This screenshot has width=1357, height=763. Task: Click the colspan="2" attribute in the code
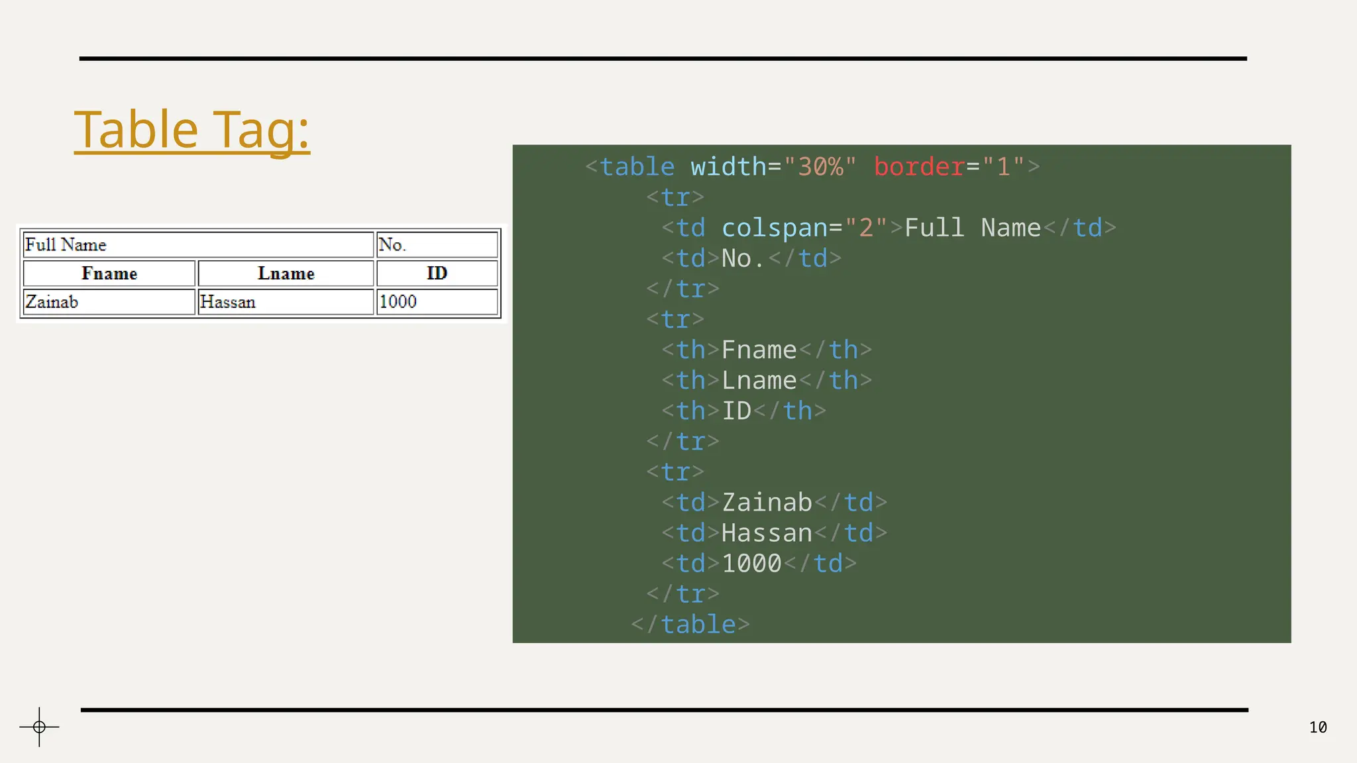tap(804, 228)
